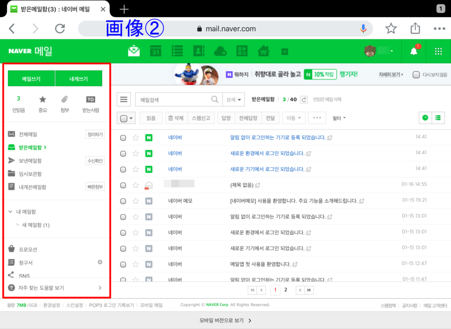Click the browser back arrow
Screen dimensions: 451x329
[x=12, y=29]
